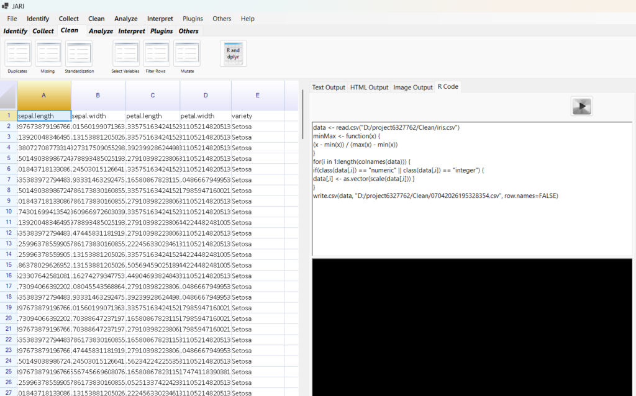
Task: Show the Text Output tab
Action: click(328, 88)
